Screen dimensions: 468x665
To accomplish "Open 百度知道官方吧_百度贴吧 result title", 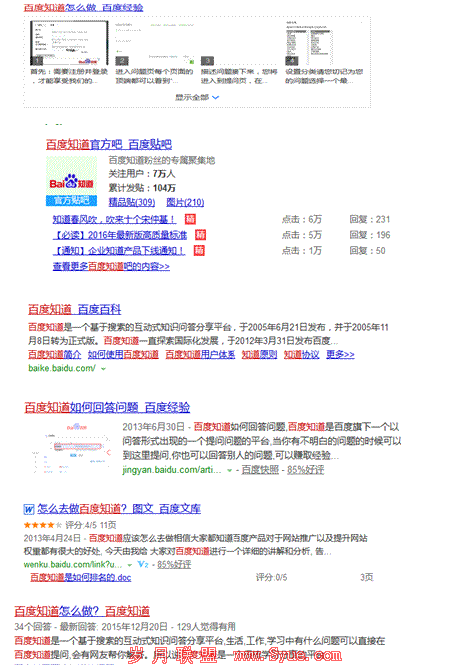I will [109, 144].
